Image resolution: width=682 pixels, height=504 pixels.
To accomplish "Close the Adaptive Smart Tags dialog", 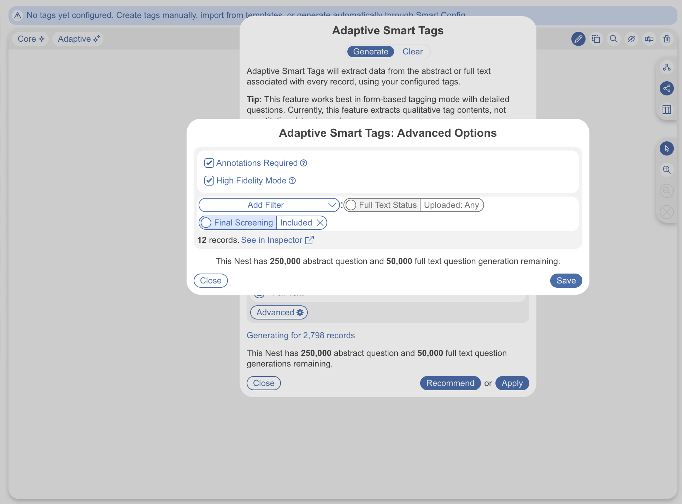I will click(x=264, y=383).
